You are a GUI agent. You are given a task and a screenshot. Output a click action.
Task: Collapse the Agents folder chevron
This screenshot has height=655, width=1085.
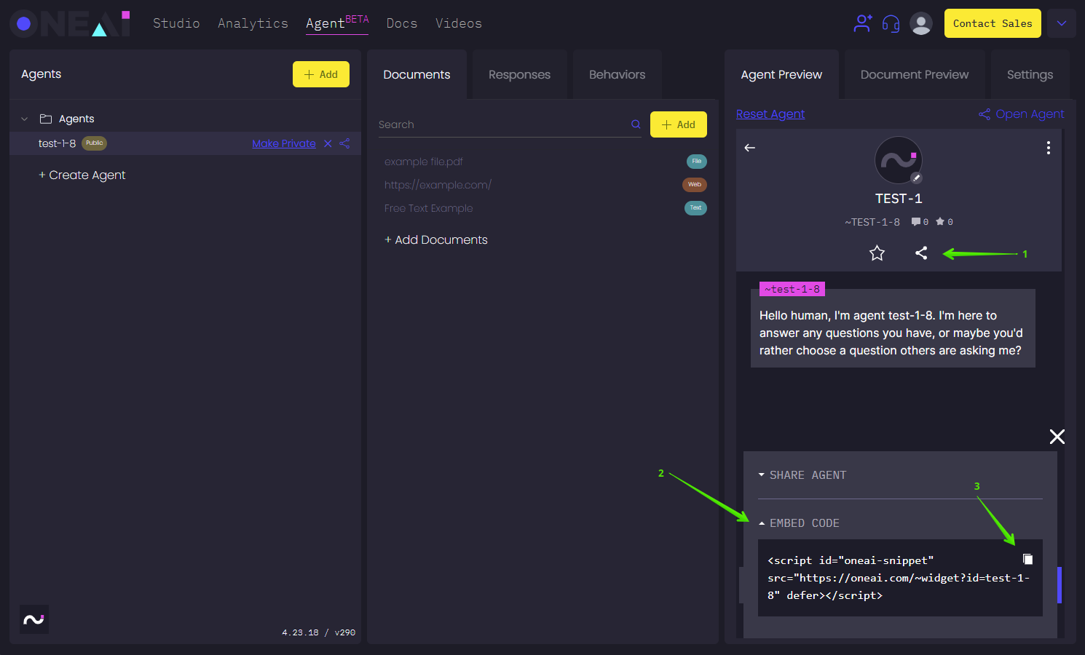[25, 119]
